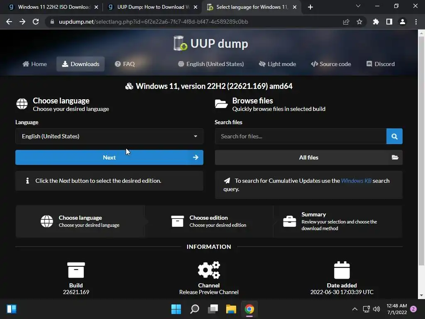Click the Channel gears icon
Image resolution: width=425 pixels, height=319 pixels.
click(209, 270)
